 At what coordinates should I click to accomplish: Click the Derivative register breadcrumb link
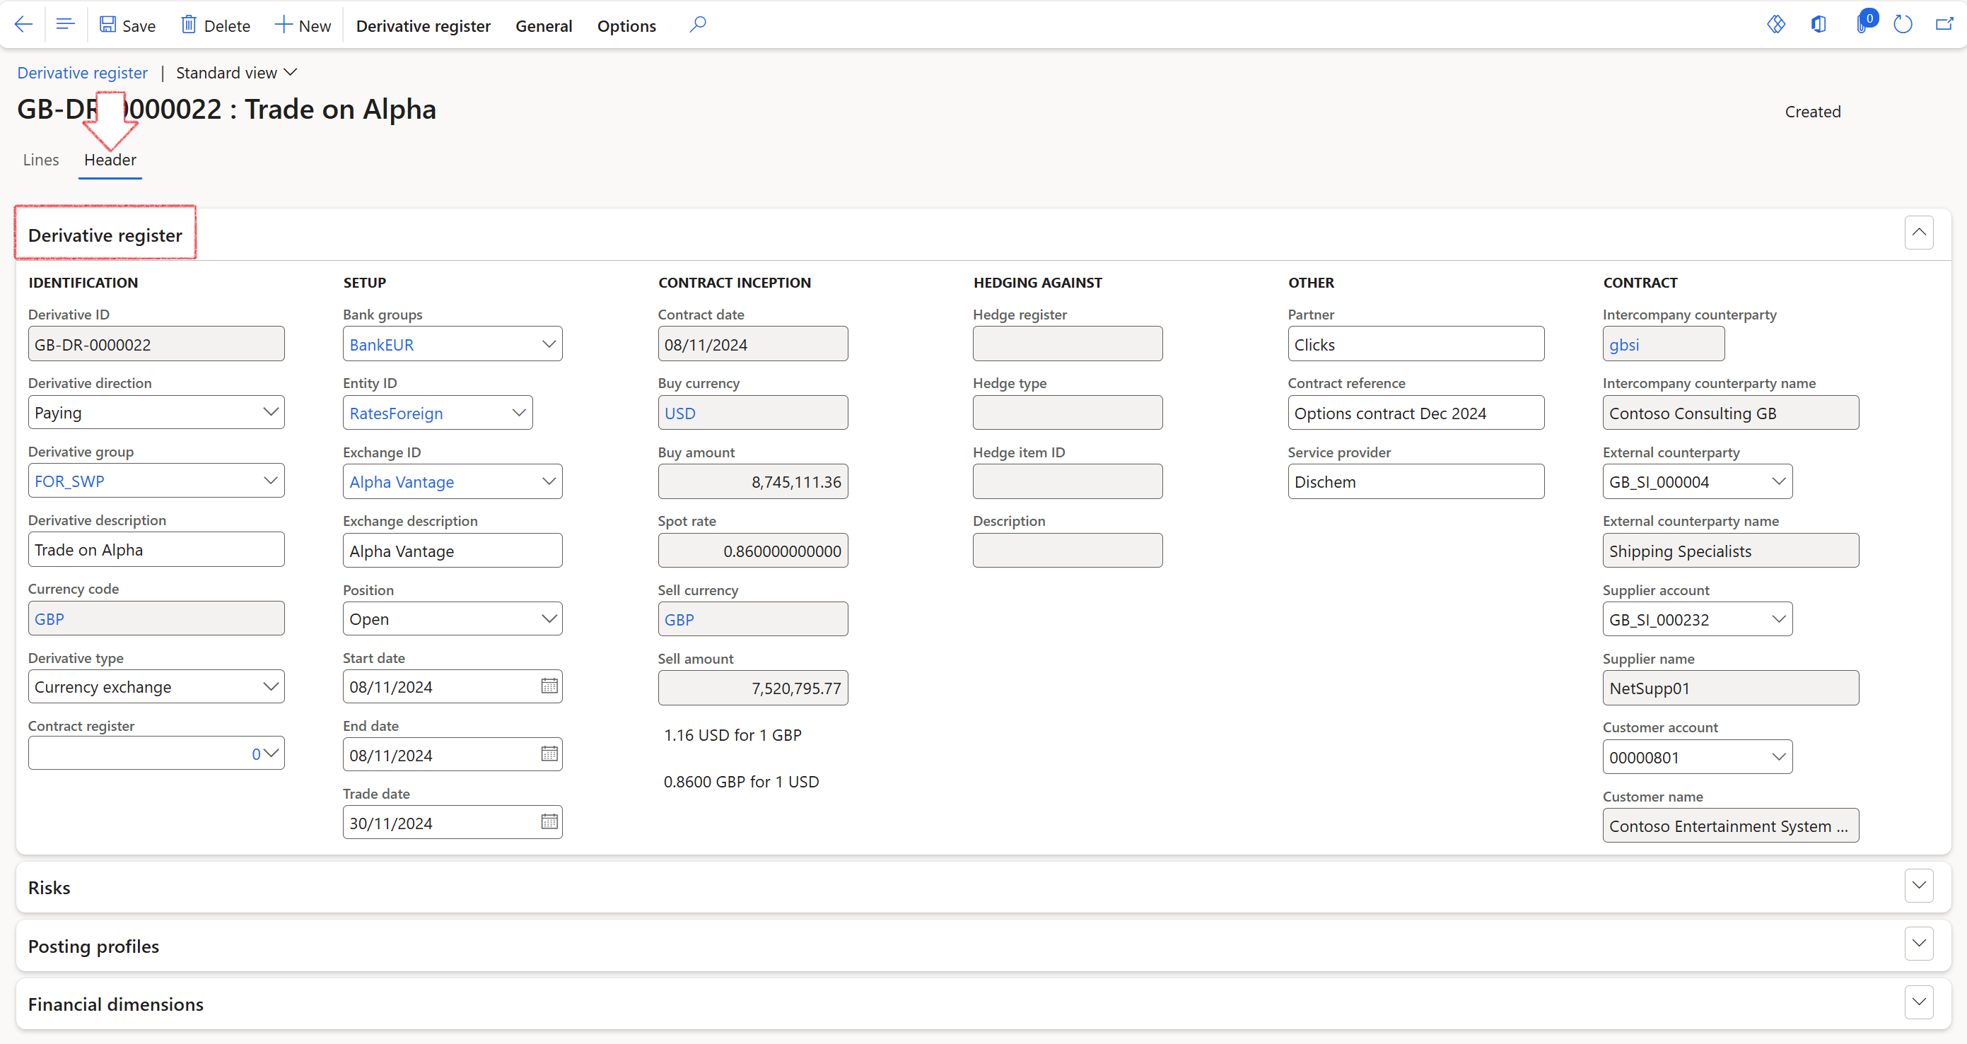coord(83,73)
